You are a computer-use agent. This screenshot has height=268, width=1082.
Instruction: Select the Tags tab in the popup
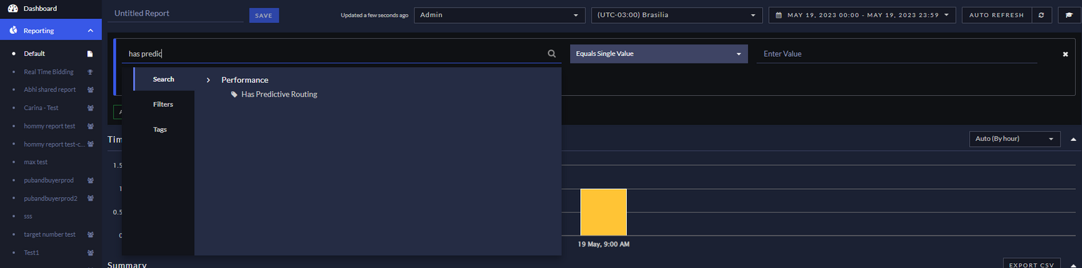[160, 129]
